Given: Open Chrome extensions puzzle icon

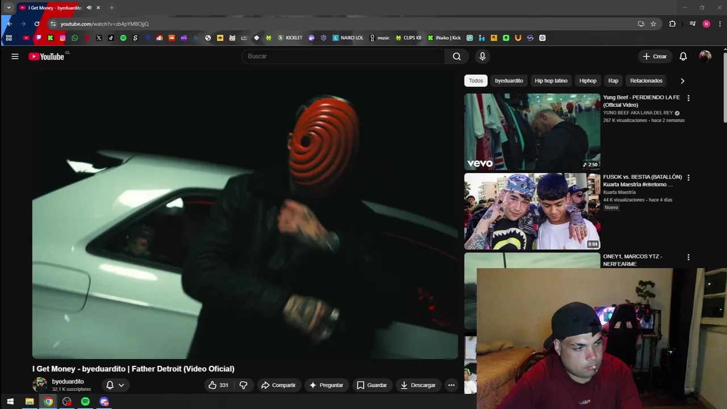Looking at the screenshot, I should click(672, 24).
